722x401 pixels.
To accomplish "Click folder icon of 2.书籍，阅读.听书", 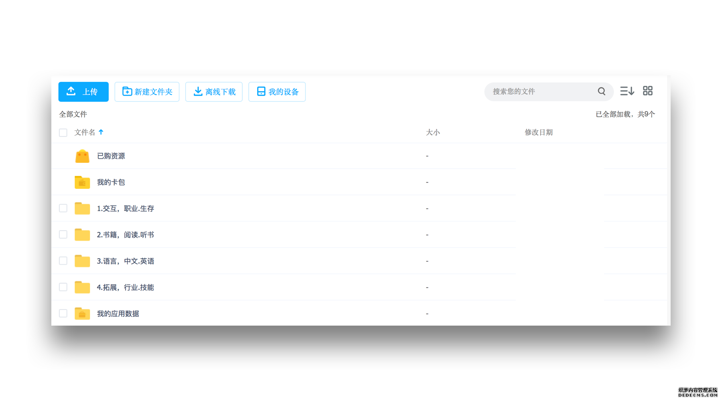I will [82, 235].
